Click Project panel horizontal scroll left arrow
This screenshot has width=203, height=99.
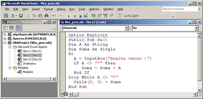pyautogui.click(x=5, y=79)
